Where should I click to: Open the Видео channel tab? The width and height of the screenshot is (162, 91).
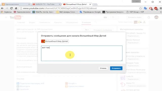coord(32,22)
